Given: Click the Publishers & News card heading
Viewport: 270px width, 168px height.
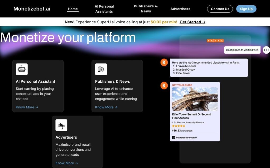Looking at the screenshot, I should pos(112,81).
